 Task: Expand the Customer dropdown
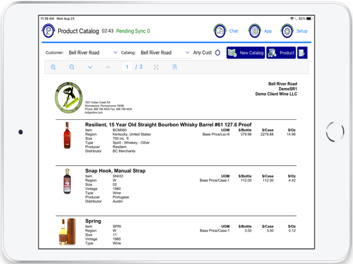tap(115, 52)
